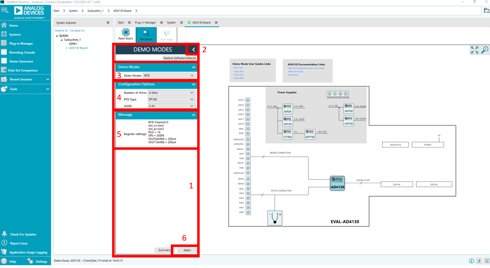
Task: Click the AD4130 chip block
Action: 337,184
